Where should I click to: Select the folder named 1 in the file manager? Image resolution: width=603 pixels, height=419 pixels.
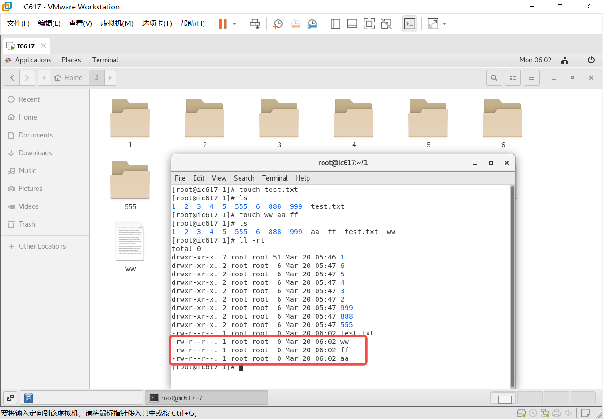click(130, 118)
